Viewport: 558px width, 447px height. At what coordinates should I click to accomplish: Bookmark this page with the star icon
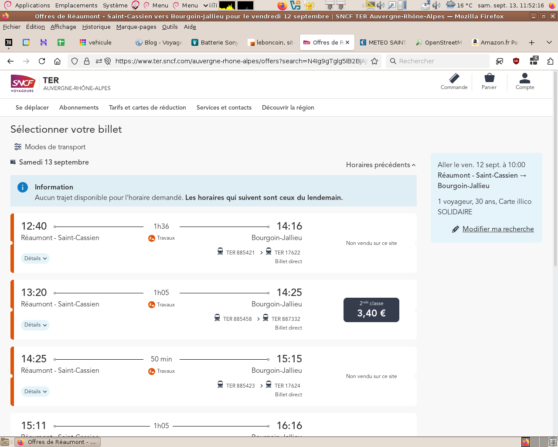(374, 61)
